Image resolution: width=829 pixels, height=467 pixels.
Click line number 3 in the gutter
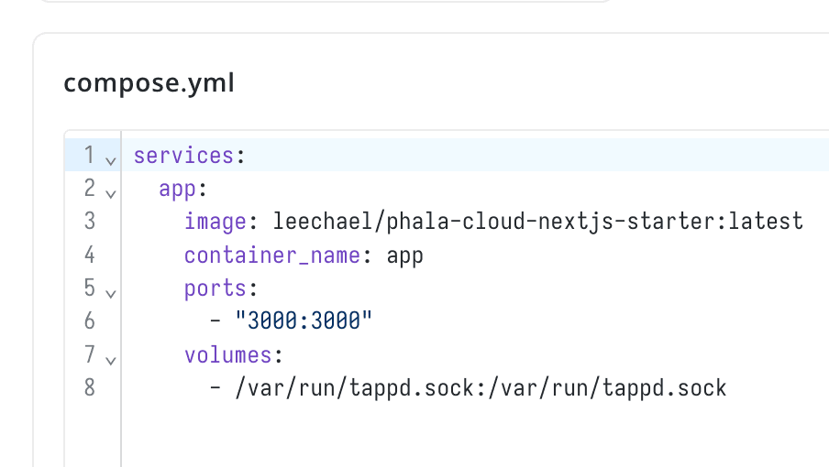[x=89, y=221]
